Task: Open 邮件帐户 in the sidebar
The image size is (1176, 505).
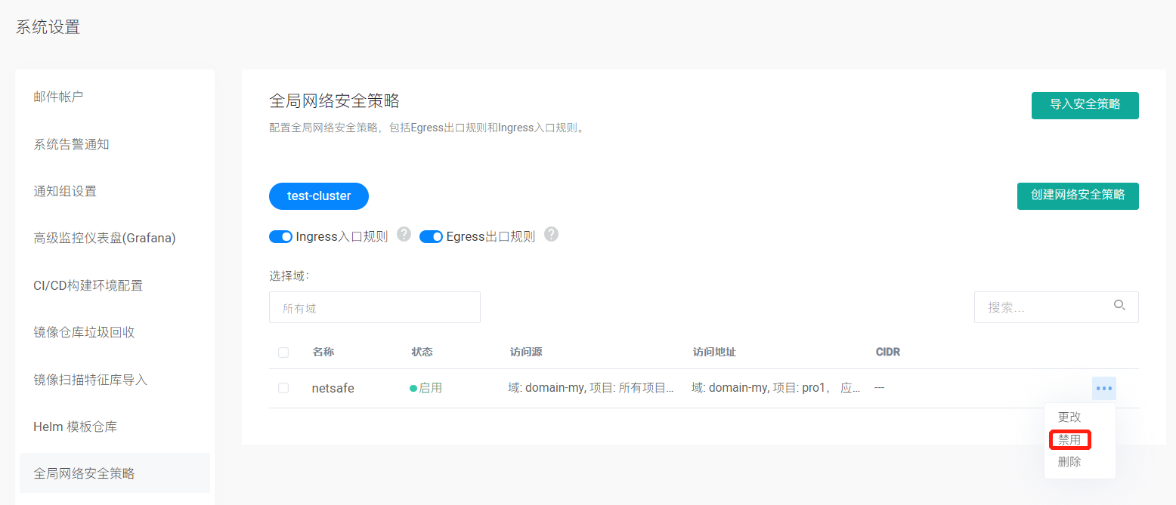Action: [x=58, y=97]
